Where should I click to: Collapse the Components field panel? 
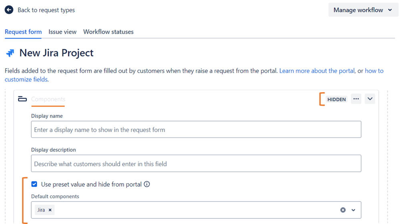370,99
